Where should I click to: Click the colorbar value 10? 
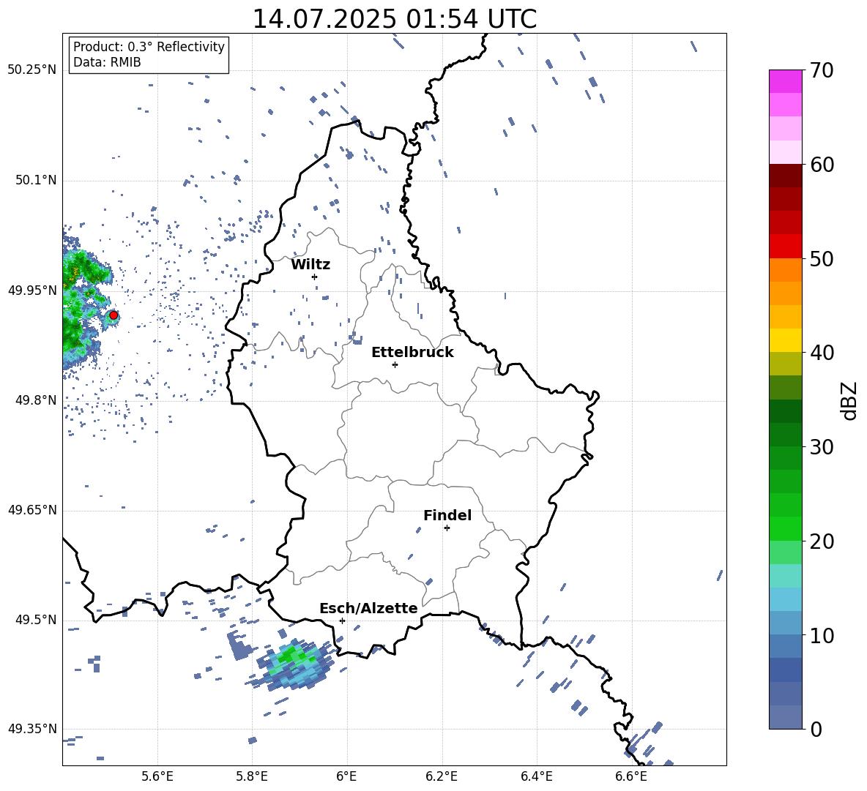point(822,635)
